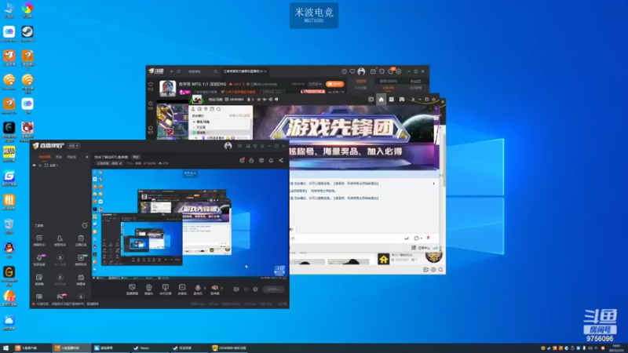Go back in Douyu client window
628x353 pixels.
[172, 71]
